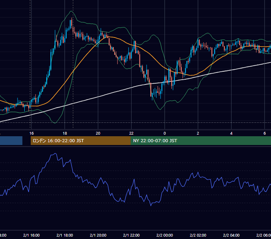
Task: Click the 16 hour label on the upper time axis
Action: tap(31, 133)
